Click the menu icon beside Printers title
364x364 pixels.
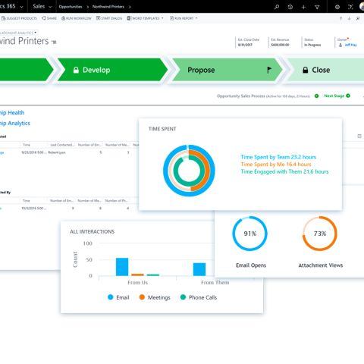[x=54, y=42]
